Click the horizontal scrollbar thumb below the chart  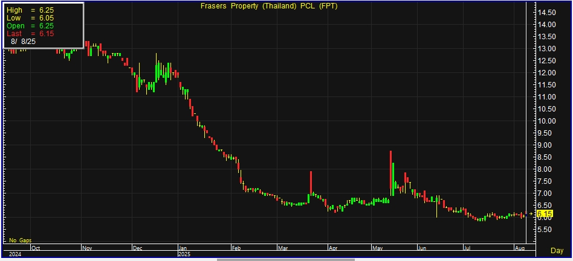point(286,260)
